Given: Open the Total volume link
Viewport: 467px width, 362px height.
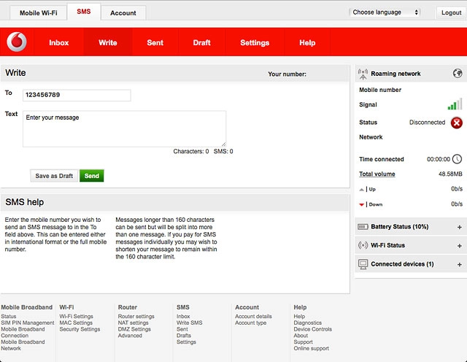Looking at the screenshot, I should pos(377,174).
